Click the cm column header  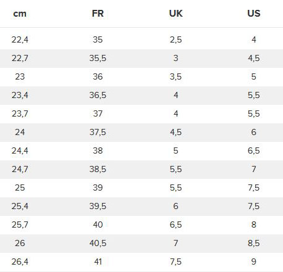[20, 14]
